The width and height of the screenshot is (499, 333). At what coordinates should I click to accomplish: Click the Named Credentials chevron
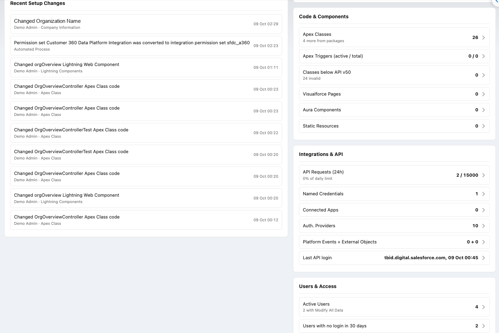click(x=484, y=194)
